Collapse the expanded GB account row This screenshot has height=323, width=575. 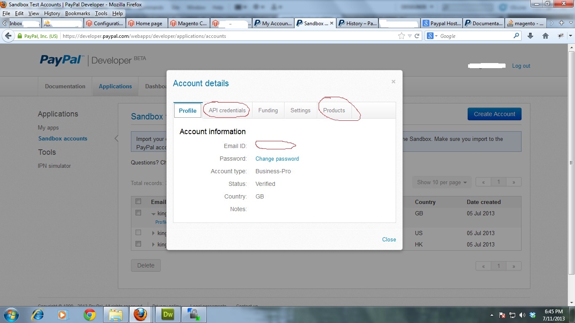pyautogui.click(x=154, y=214)
